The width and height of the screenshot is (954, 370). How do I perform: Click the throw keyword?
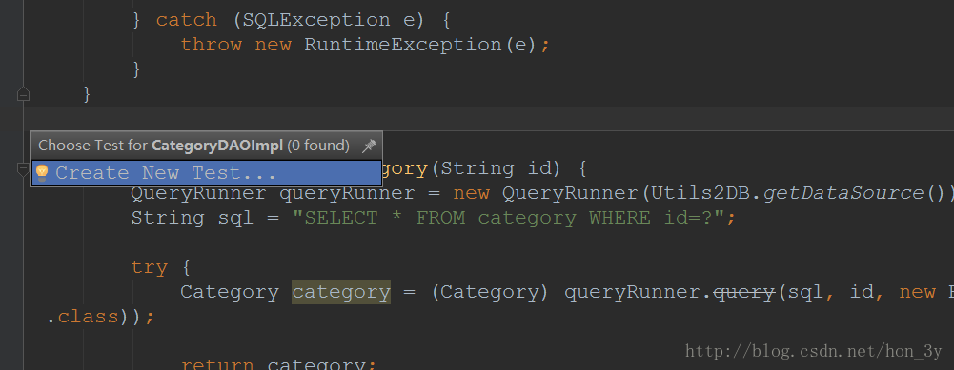point(212,45)
